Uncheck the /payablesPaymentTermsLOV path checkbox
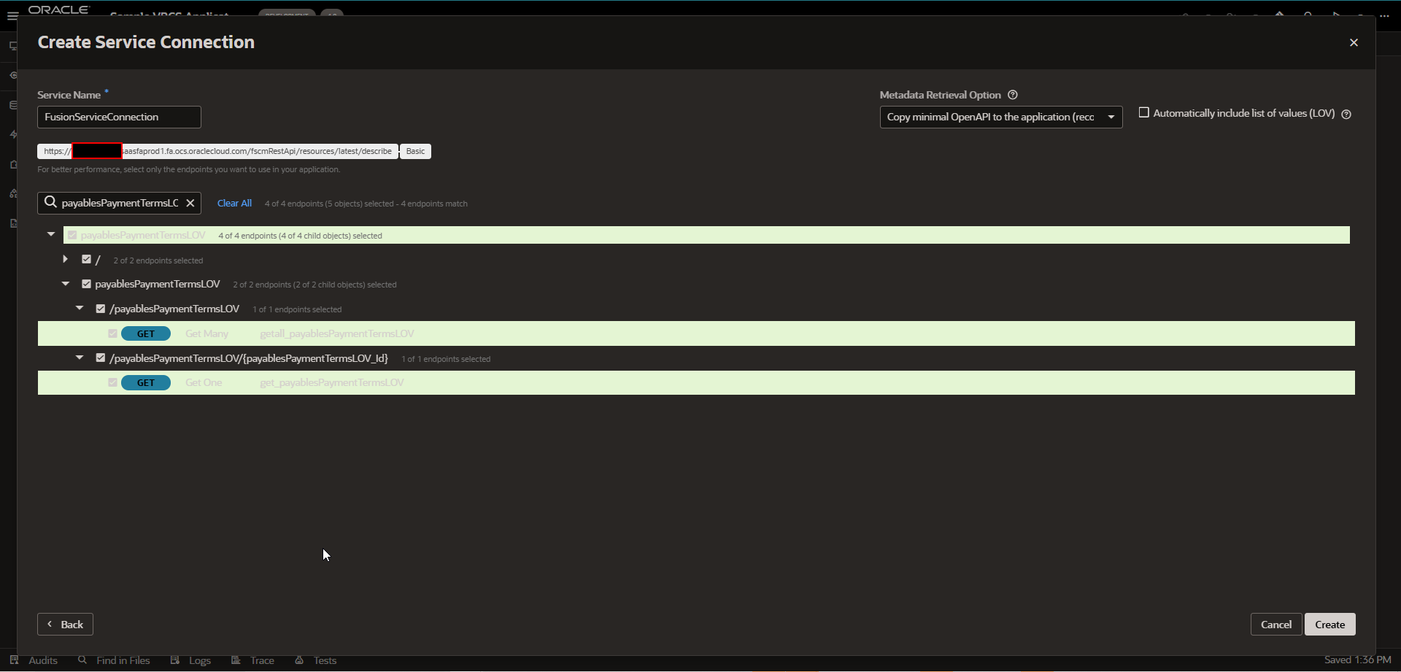 point(101,309)
